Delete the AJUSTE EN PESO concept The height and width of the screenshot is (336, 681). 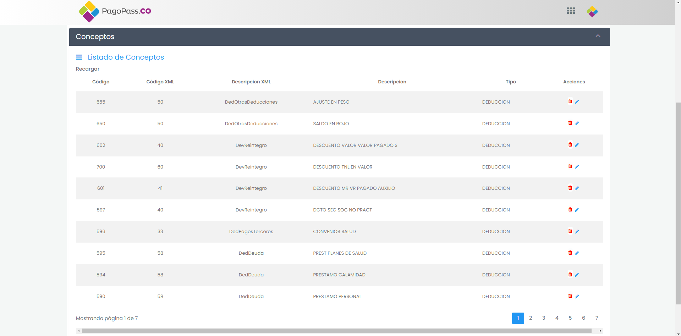tap(570, 101)
